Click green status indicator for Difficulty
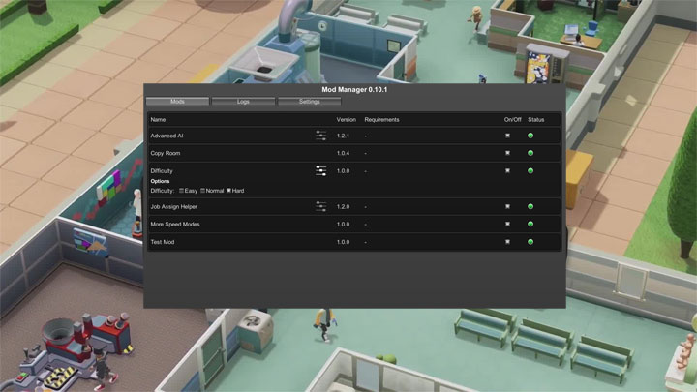The height and width of the screenshot is (392, 697). point(530,170)
